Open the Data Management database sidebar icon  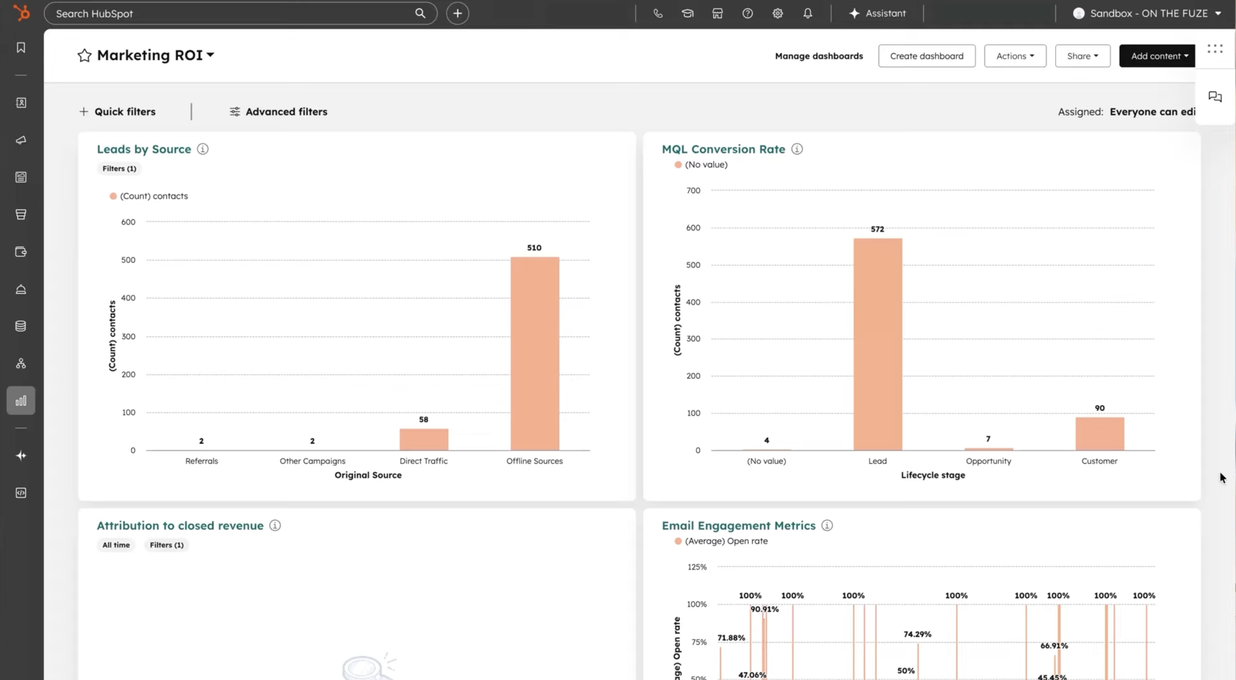[x=21, y=326]
